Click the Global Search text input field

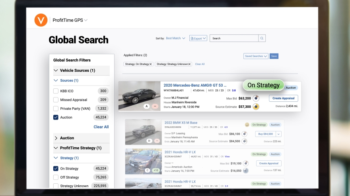click(x=234, y=38)
